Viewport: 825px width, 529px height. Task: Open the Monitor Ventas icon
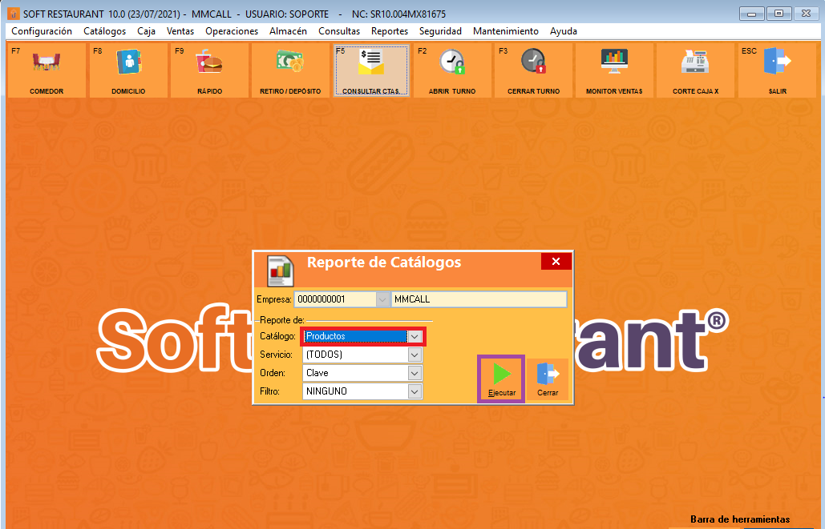[x=614, y=64]
